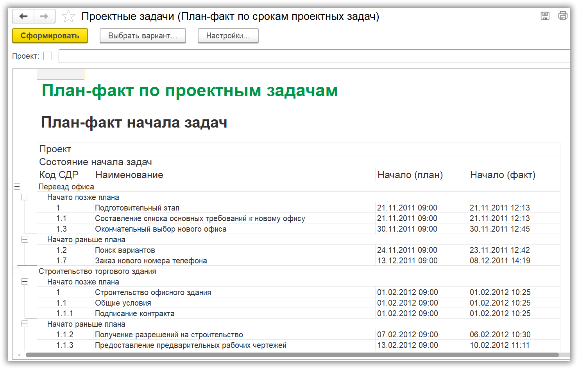The width and height of the screenshot is (578, 369).
Task: Collapse Начато позже плана under Строительство торгового здания
Action: coord(25,282)
